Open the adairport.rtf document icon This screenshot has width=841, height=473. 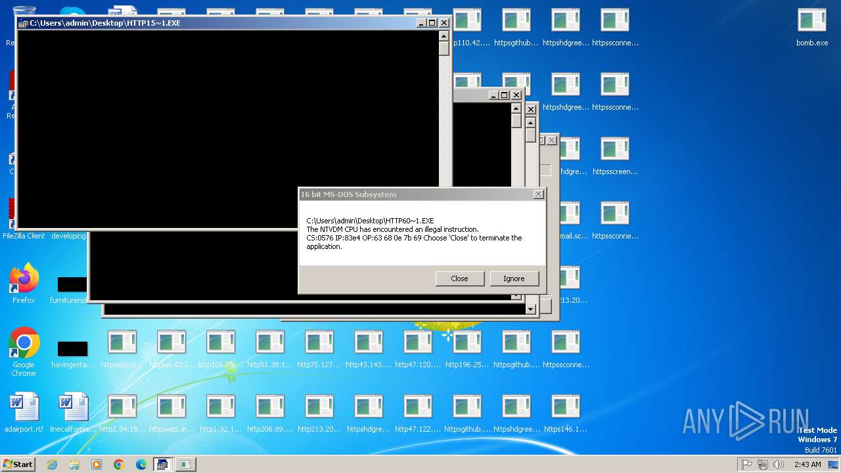[x=24, y=413]
